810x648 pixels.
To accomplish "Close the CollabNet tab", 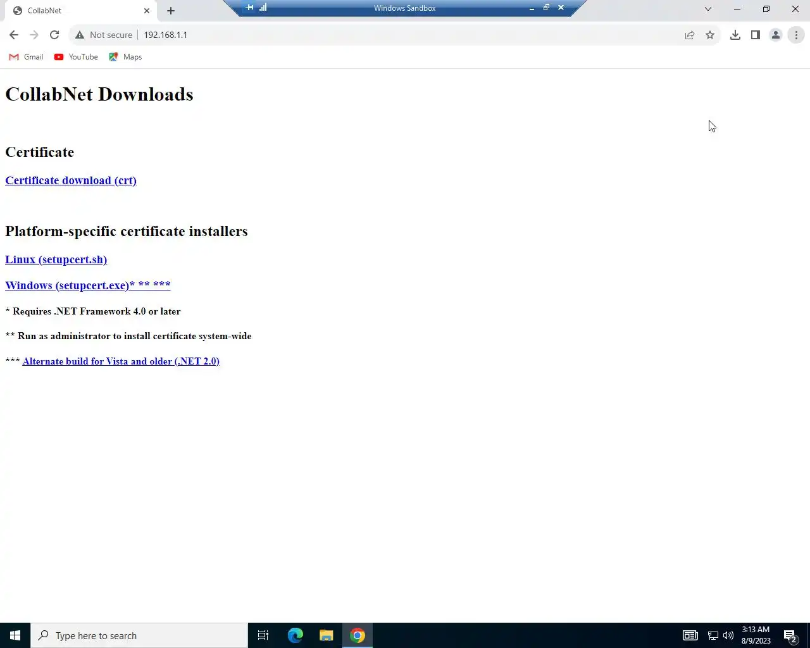I will (147, 11).
